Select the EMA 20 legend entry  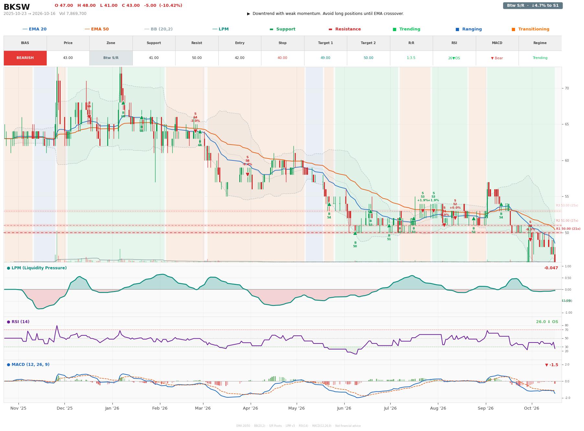tap(34, 29)
